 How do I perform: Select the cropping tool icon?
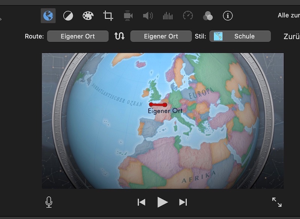coord(108,16)
